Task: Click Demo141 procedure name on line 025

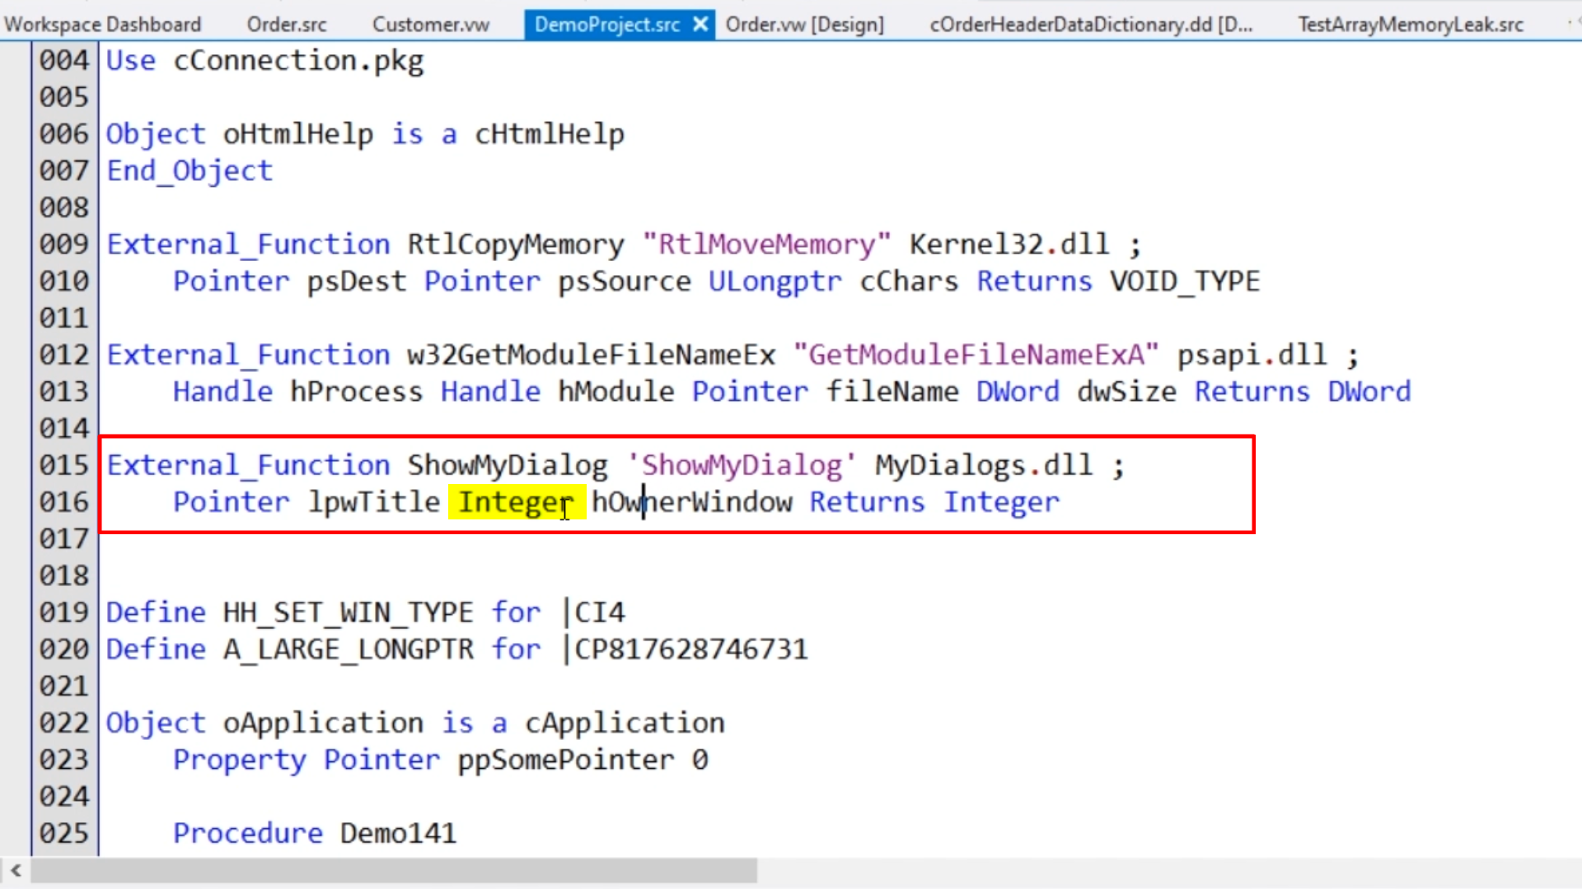Action: [x=398, y=833]
